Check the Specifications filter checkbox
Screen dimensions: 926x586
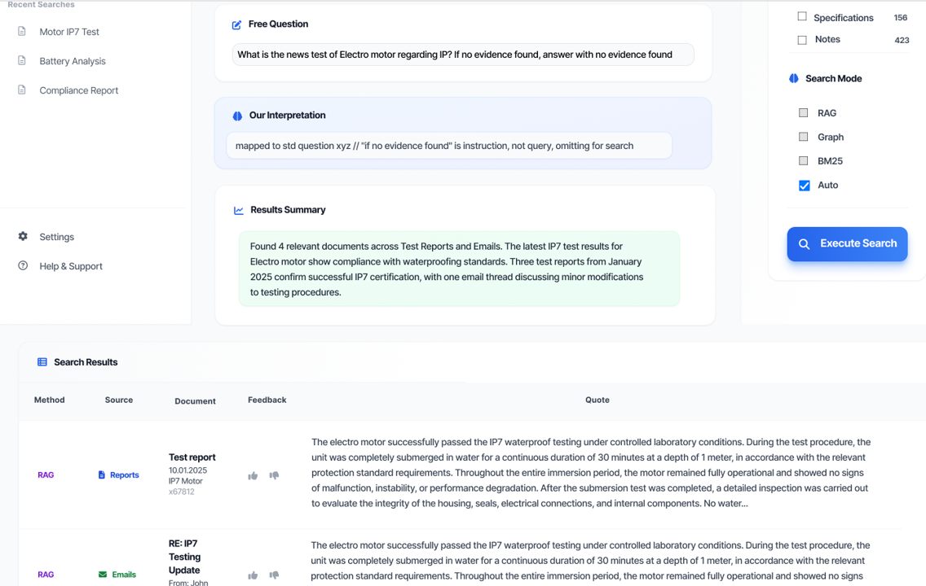(802, 16)
